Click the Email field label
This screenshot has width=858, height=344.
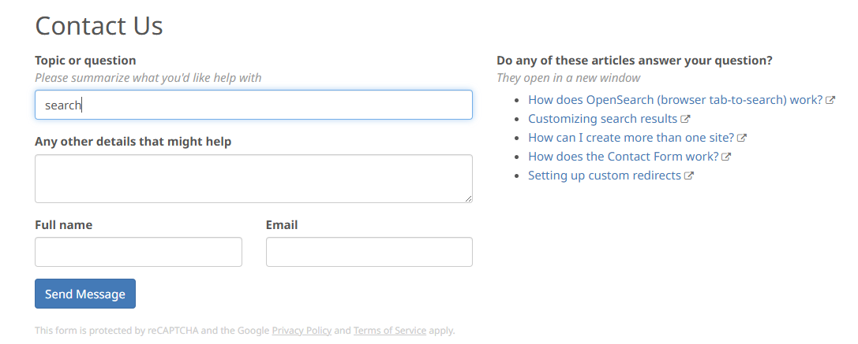(x=282, y=225)
